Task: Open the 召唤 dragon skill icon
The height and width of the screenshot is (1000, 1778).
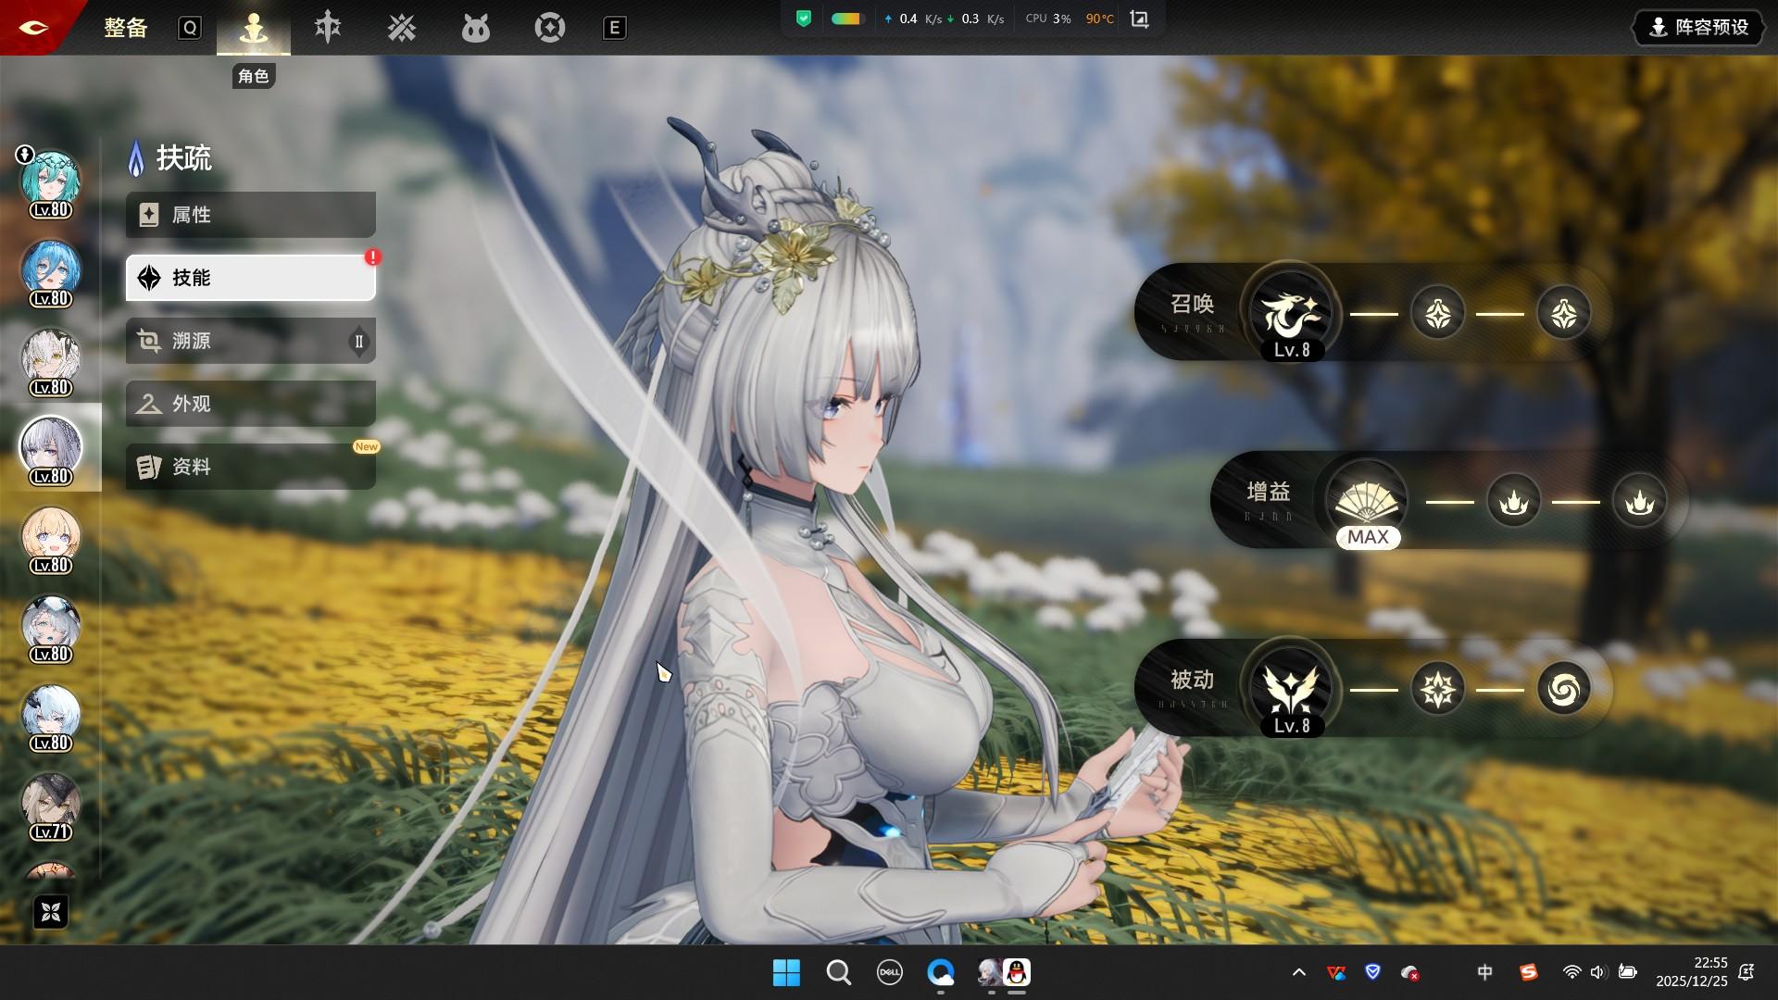Action: pyautogui.click(x=1290, y=313)
